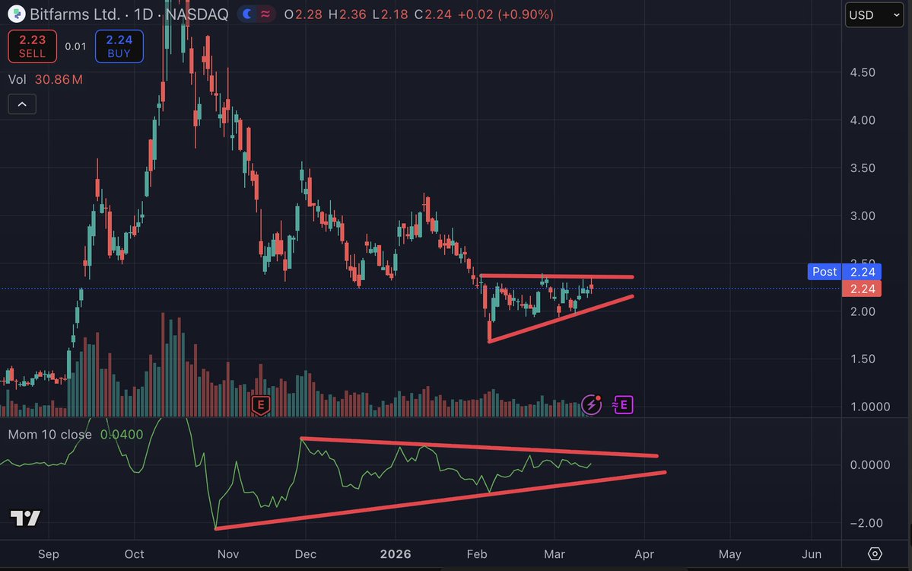This screenshot has height=571, width=912.
Task: Click the purple estimated earnings E icon
Action: pos(623,404)
